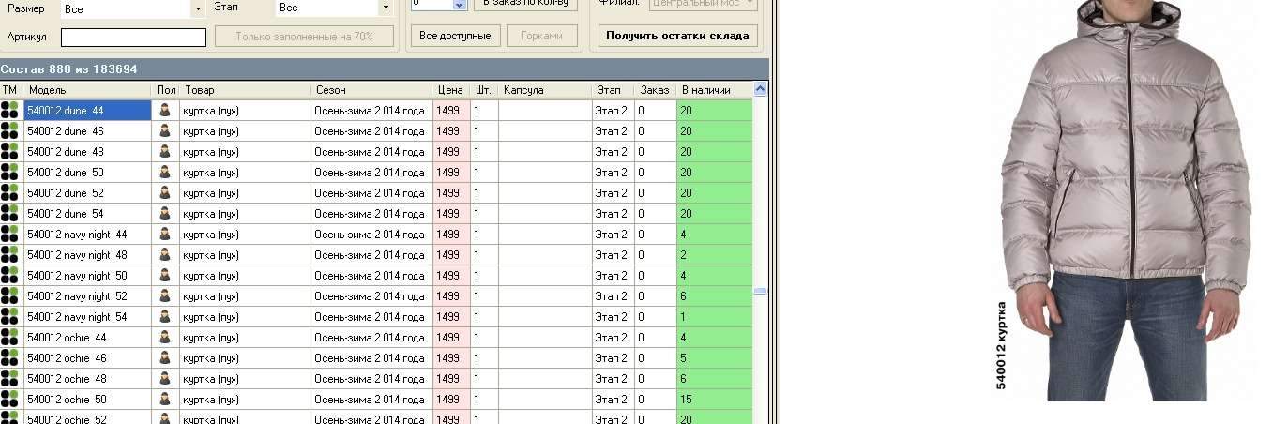Click the TM brand icon for ochre 44
The image size is (1273, 424).
pyautogui.click(x=9, y=338)
